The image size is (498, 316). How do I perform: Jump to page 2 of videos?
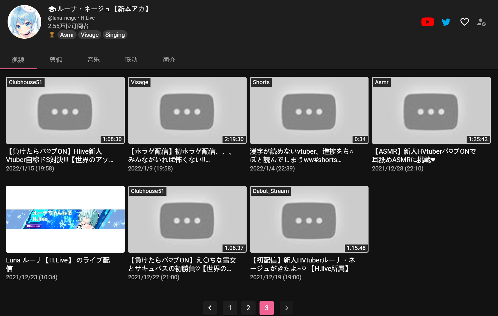248,308
